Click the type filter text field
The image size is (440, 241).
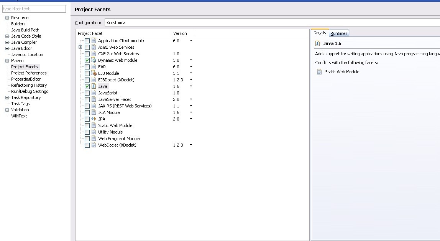pos(34,9)
